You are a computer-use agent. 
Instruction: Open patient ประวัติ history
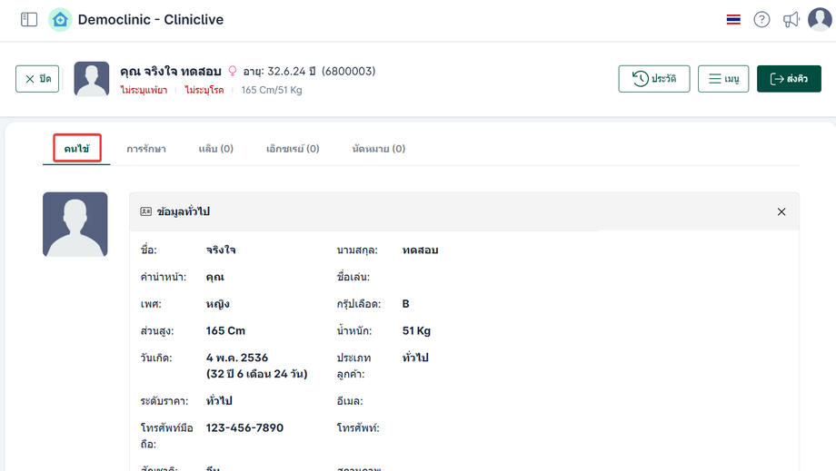coord(653,79)
